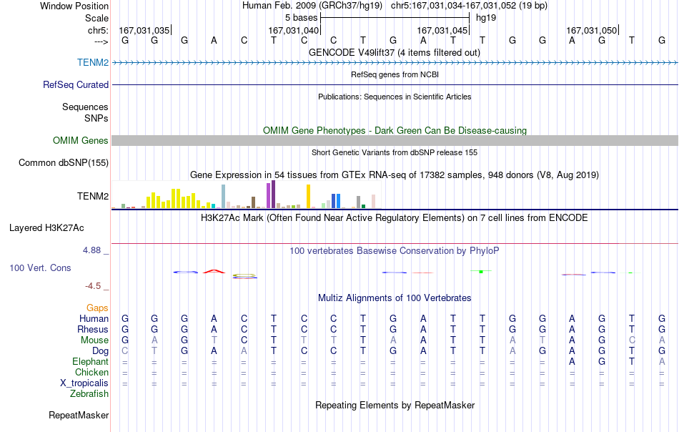Click the Zebrafish species row label

[89, 394]
